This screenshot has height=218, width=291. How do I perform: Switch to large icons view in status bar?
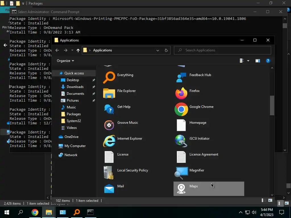(270, 200)
